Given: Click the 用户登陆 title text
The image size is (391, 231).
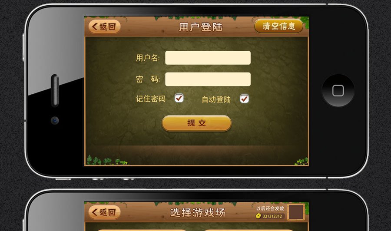Looking at the screenshot, I should coord(201,27).
